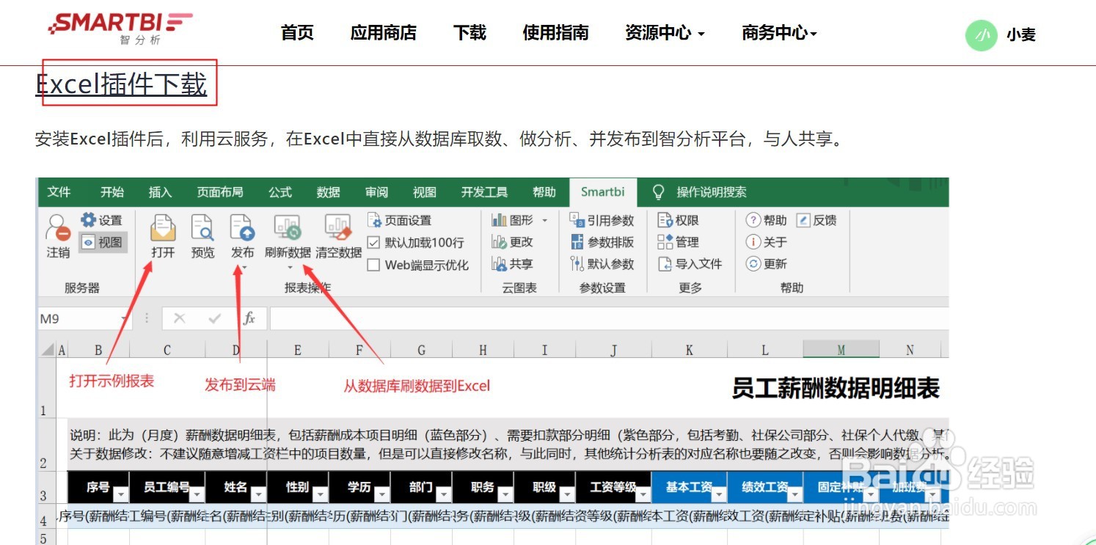1096x545 pixels.
Task: Click the 预览 preview icon
Action: click(201, 235)
